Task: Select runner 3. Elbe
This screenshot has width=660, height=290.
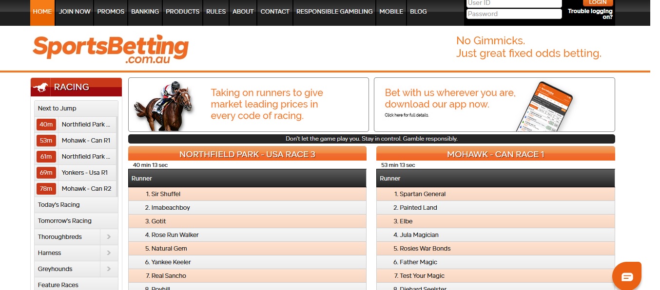Action: (x=496, y=221)
